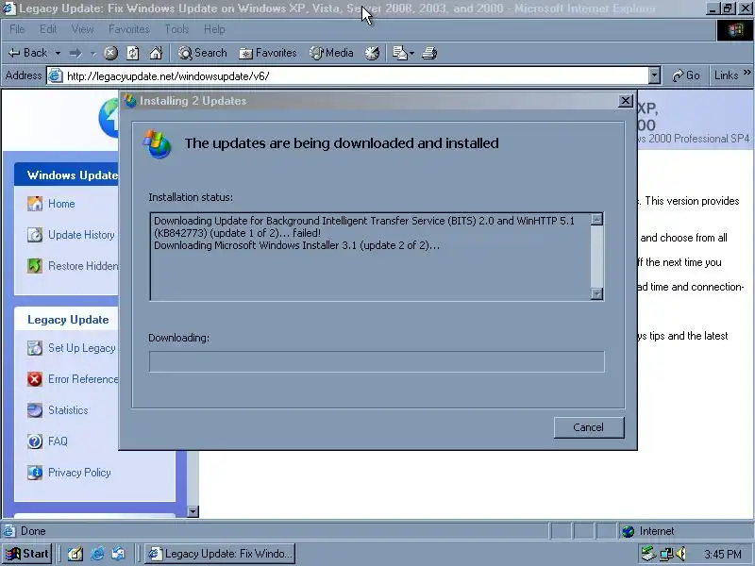
Task: Click the Statistics icon in sidebar
Action: coord(35,410)
